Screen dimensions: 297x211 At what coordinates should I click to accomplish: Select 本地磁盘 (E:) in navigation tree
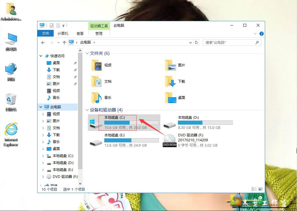tap(63, 170)
